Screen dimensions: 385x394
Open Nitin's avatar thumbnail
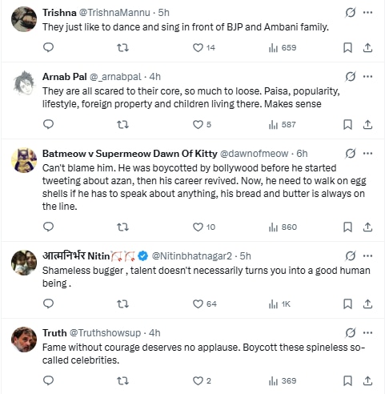tap(24, 263)
